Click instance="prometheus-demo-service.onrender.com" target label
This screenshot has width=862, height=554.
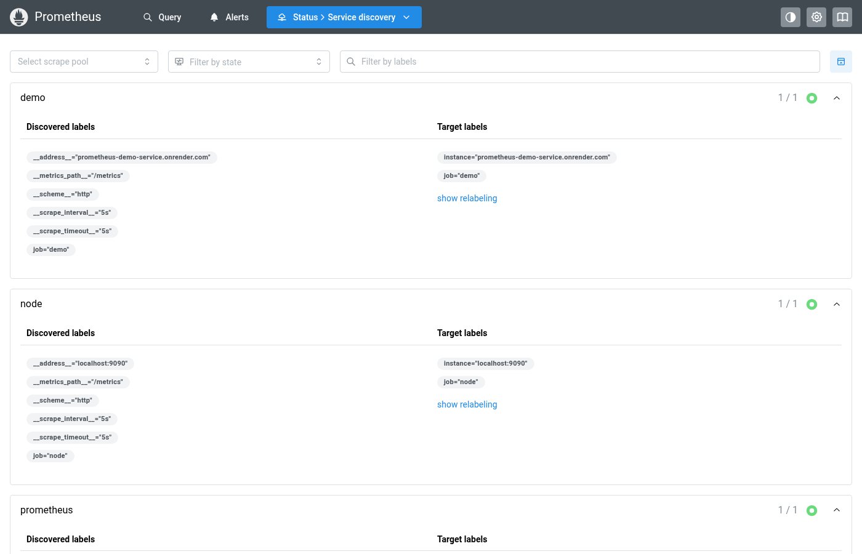click(527, 158)
